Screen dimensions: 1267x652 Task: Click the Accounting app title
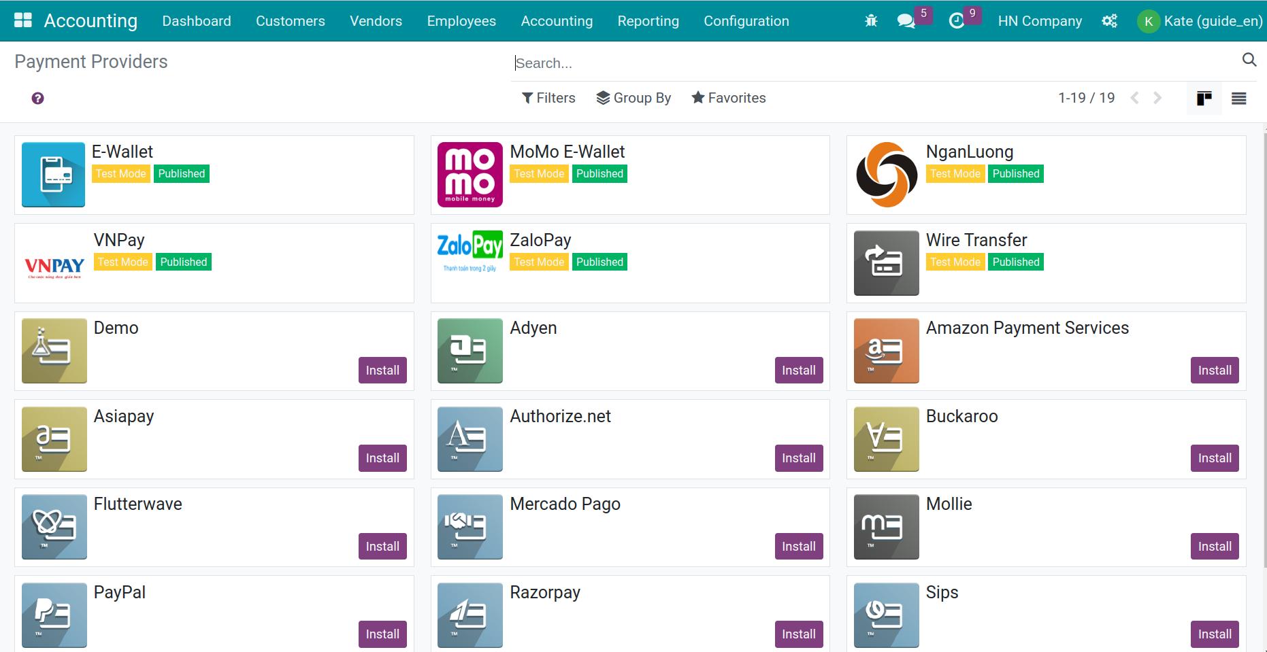[x=90, y=21]
